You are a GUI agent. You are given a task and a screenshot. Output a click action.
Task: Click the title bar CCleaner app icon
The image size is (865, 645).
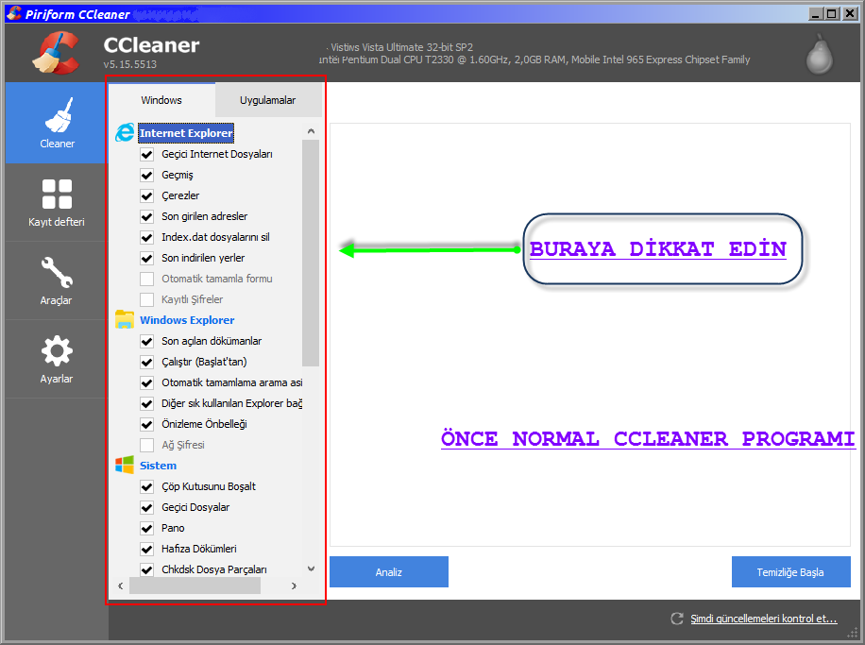pos(14,13)
